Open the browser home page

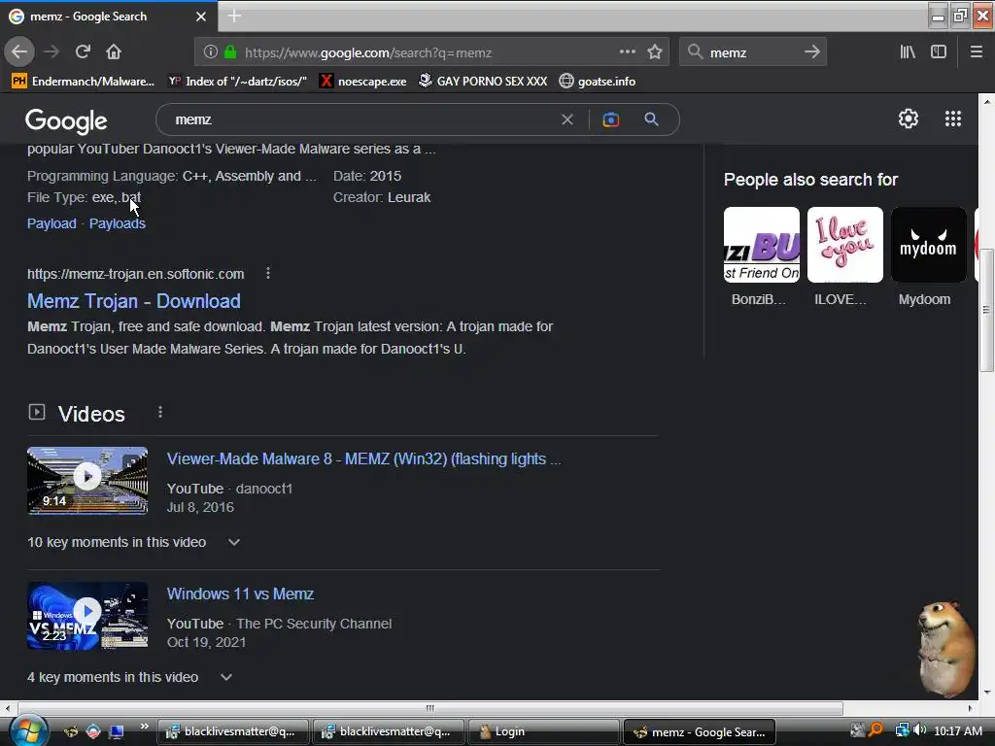114,52
